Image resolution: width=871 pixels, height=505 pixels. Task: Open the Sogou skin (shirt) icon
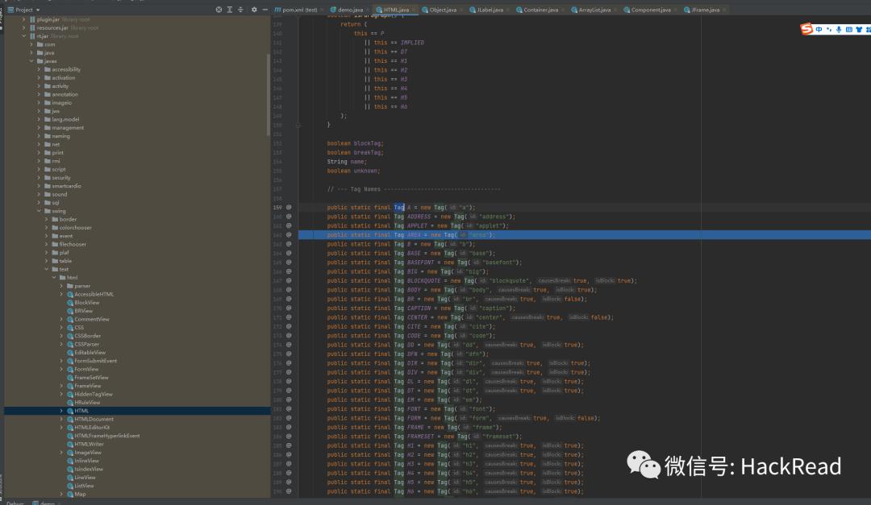click(859, 30)
